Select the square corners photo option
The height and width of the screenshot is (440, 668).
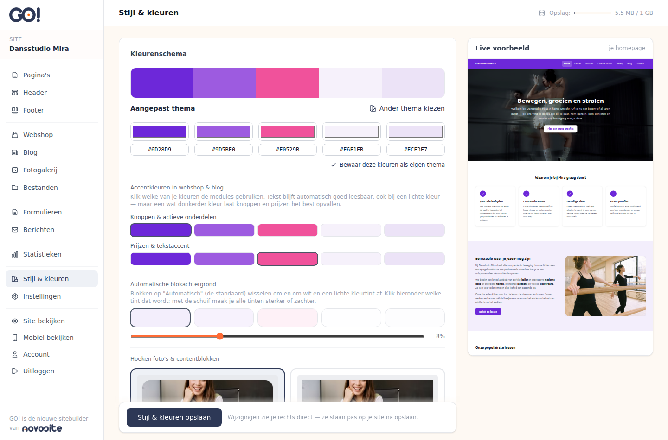pos(367,385)
